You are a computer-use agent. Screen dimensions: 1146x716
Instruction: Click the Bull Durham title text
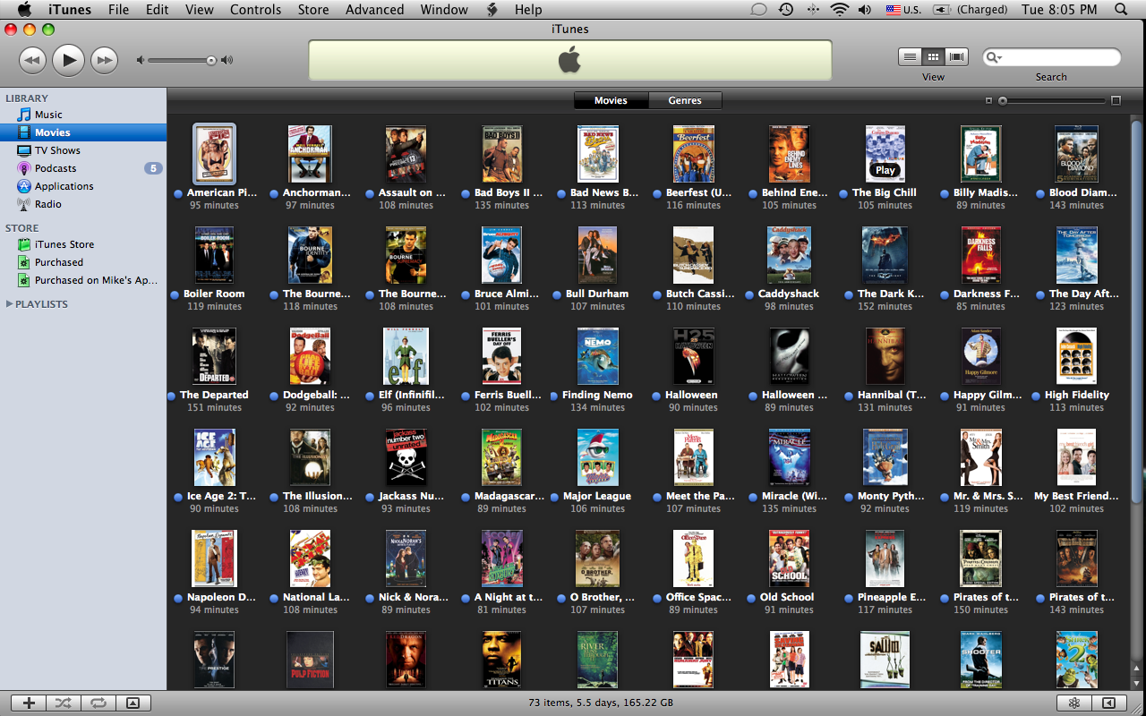pyautogui.click(x=597, y=294)
